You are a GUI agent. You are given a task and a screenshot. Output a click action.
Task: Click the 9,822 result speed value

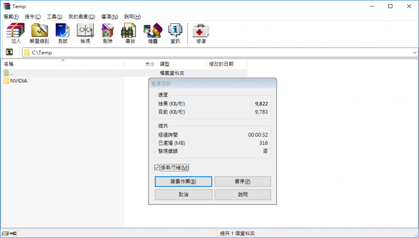click(x=261, y=104)
